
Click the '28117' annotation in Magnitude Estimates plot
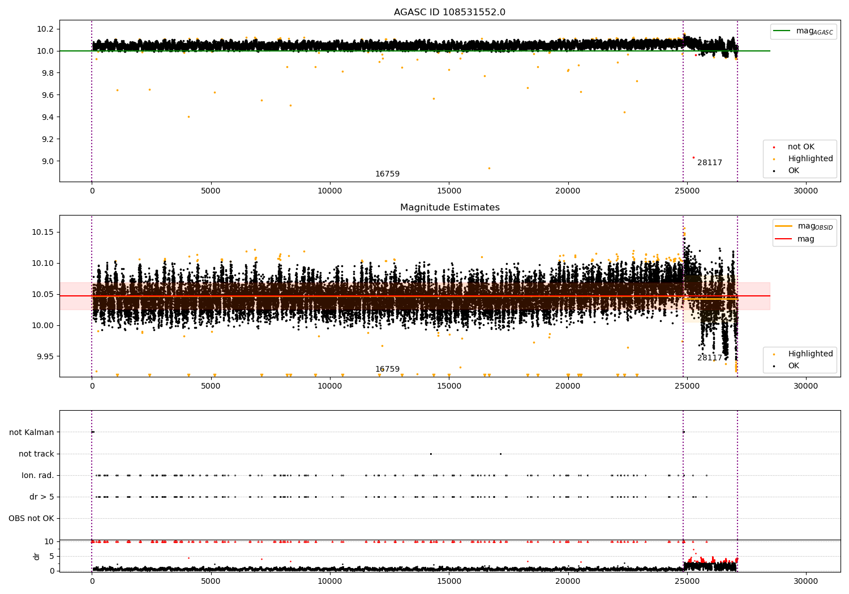[x=710, y=358]
